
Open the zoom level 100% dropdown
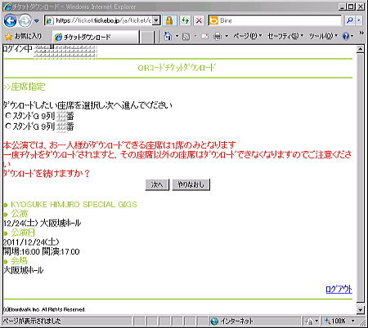pyautogui.click(x=353, y=321)
